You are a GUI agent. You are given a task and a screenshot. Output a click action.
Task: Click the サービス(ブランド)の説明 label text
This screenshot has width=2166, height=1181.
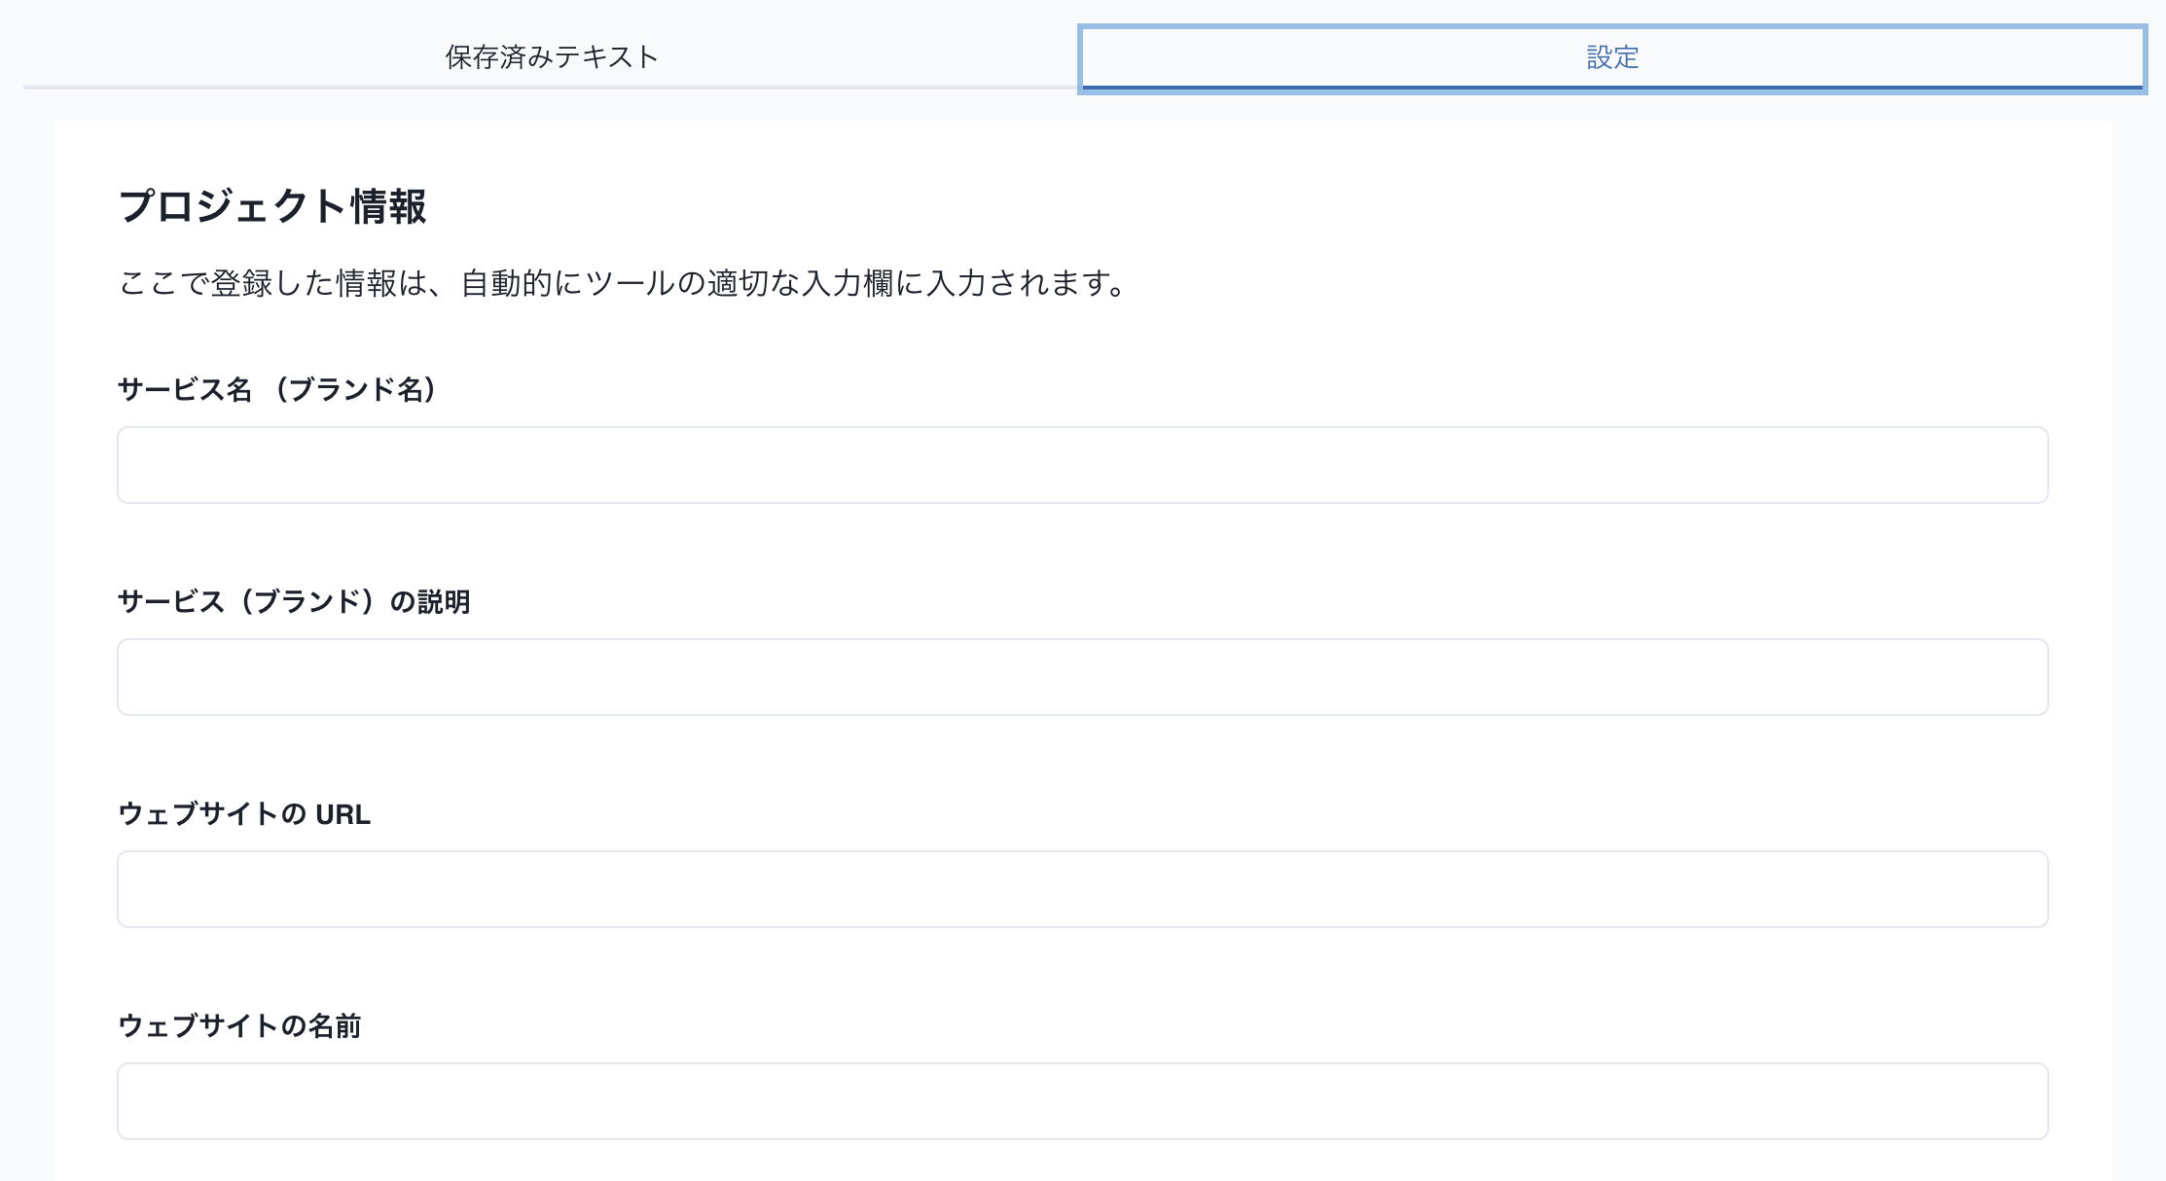294,602
